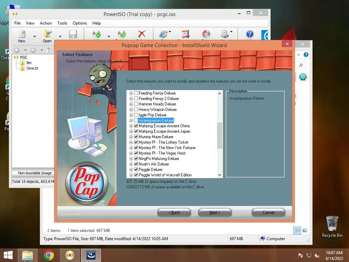Open Windows Start button
This screenshot has height=262, width=349.
(8, 255)
